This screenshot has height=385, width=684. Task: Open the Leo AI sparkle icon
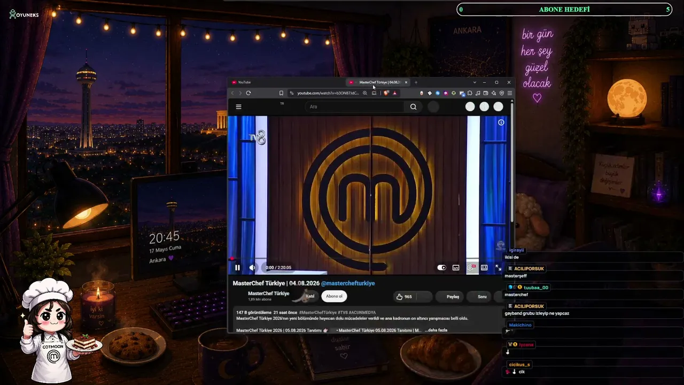click(x=494, y=93)
